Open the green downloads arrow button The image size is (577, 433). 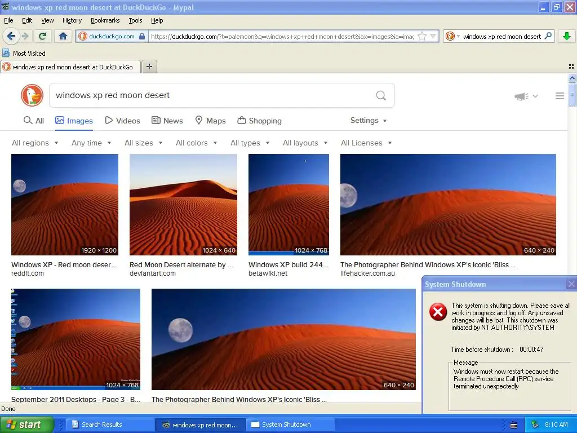tap(567, 36)
